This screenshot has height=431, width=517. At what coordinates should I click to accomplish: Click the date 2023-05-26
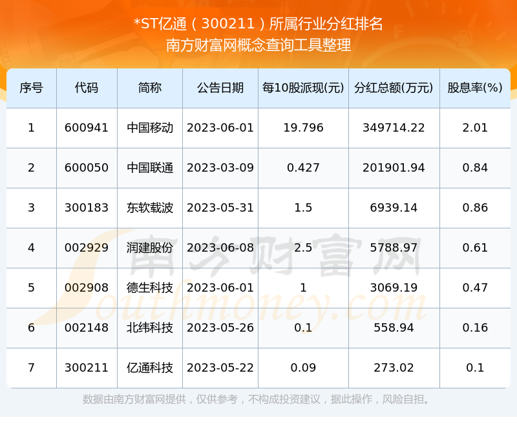coord(220,328)
